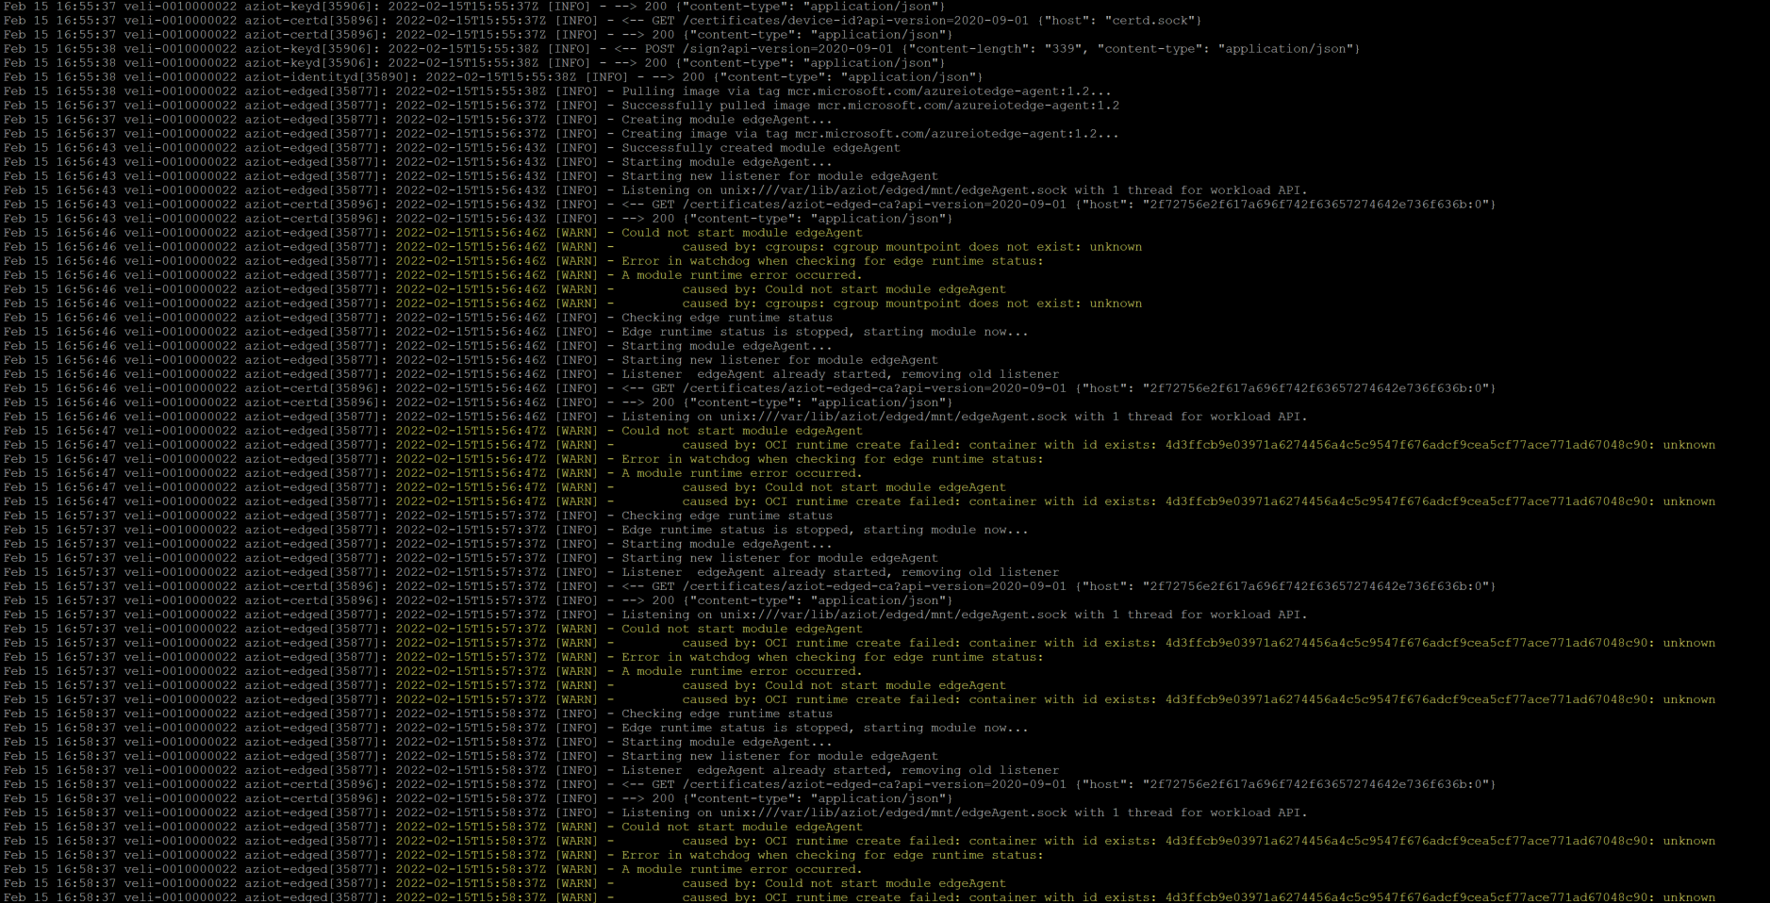Click the aziot-edged process name on line one

pos(293,90)
